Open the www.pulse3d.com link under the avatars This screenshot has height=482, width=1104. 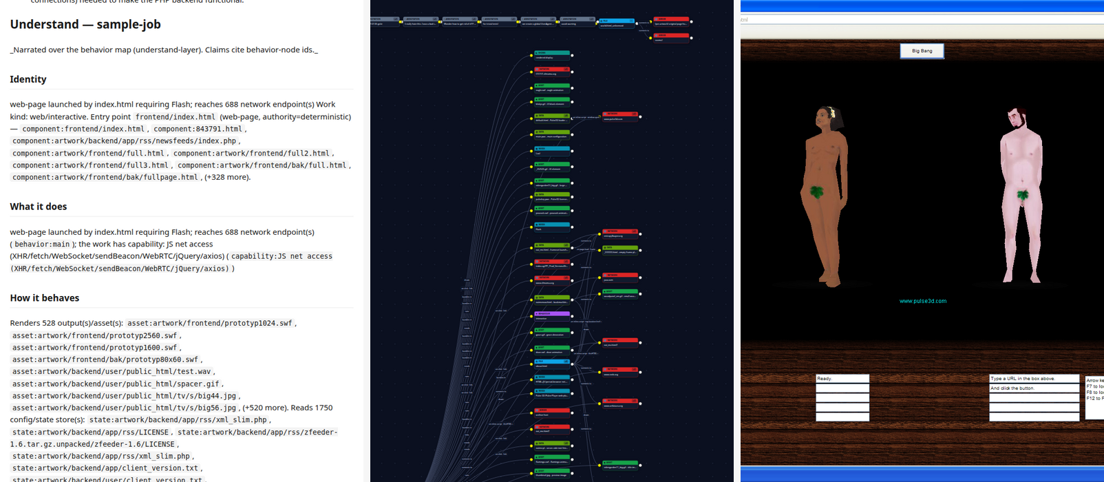(922, 301)
